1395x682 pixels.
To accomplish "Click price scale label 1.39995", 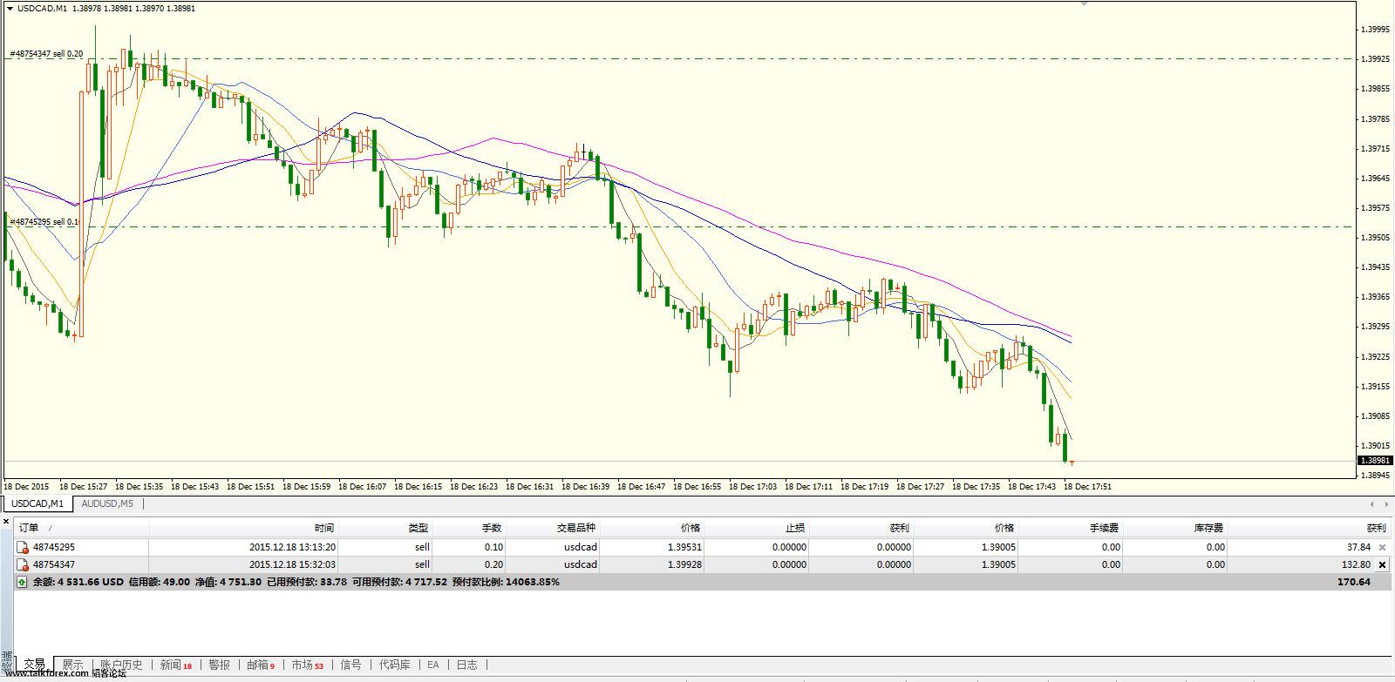I will [x=1375, y=30].
